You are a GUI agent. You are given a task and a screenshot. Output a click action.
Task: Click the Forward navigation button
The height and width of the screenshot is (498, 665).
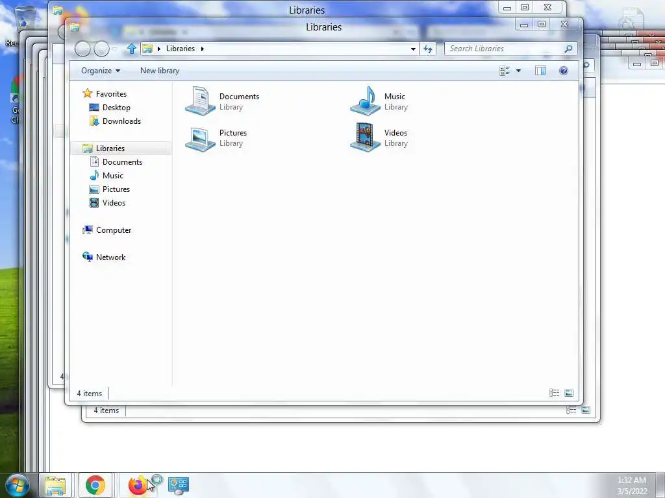tap(101, 49)
